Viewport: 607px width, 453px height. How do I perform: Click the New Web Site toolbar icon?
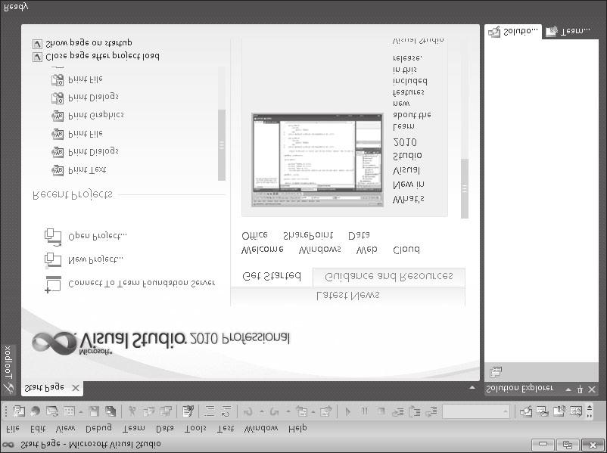(x=36, y=411)
